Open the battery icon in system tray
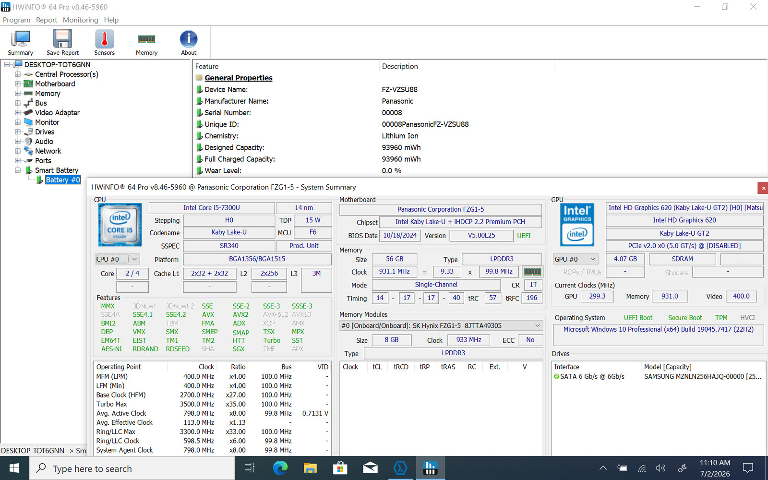This screenshot has height=480, width=768. pyautogui.click(x=622, y=468)
